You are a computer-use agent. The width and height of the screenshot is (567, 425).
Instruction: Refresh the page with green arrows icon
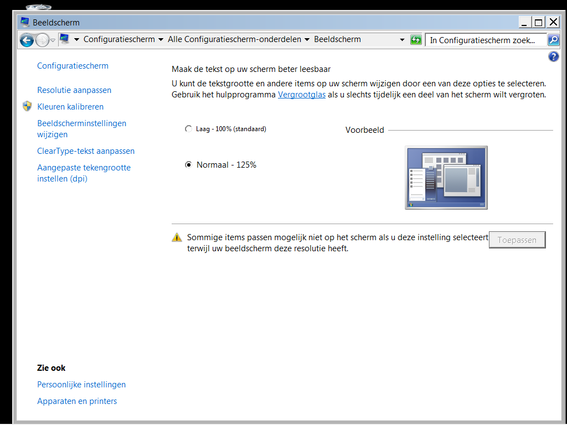coord(416,40)
